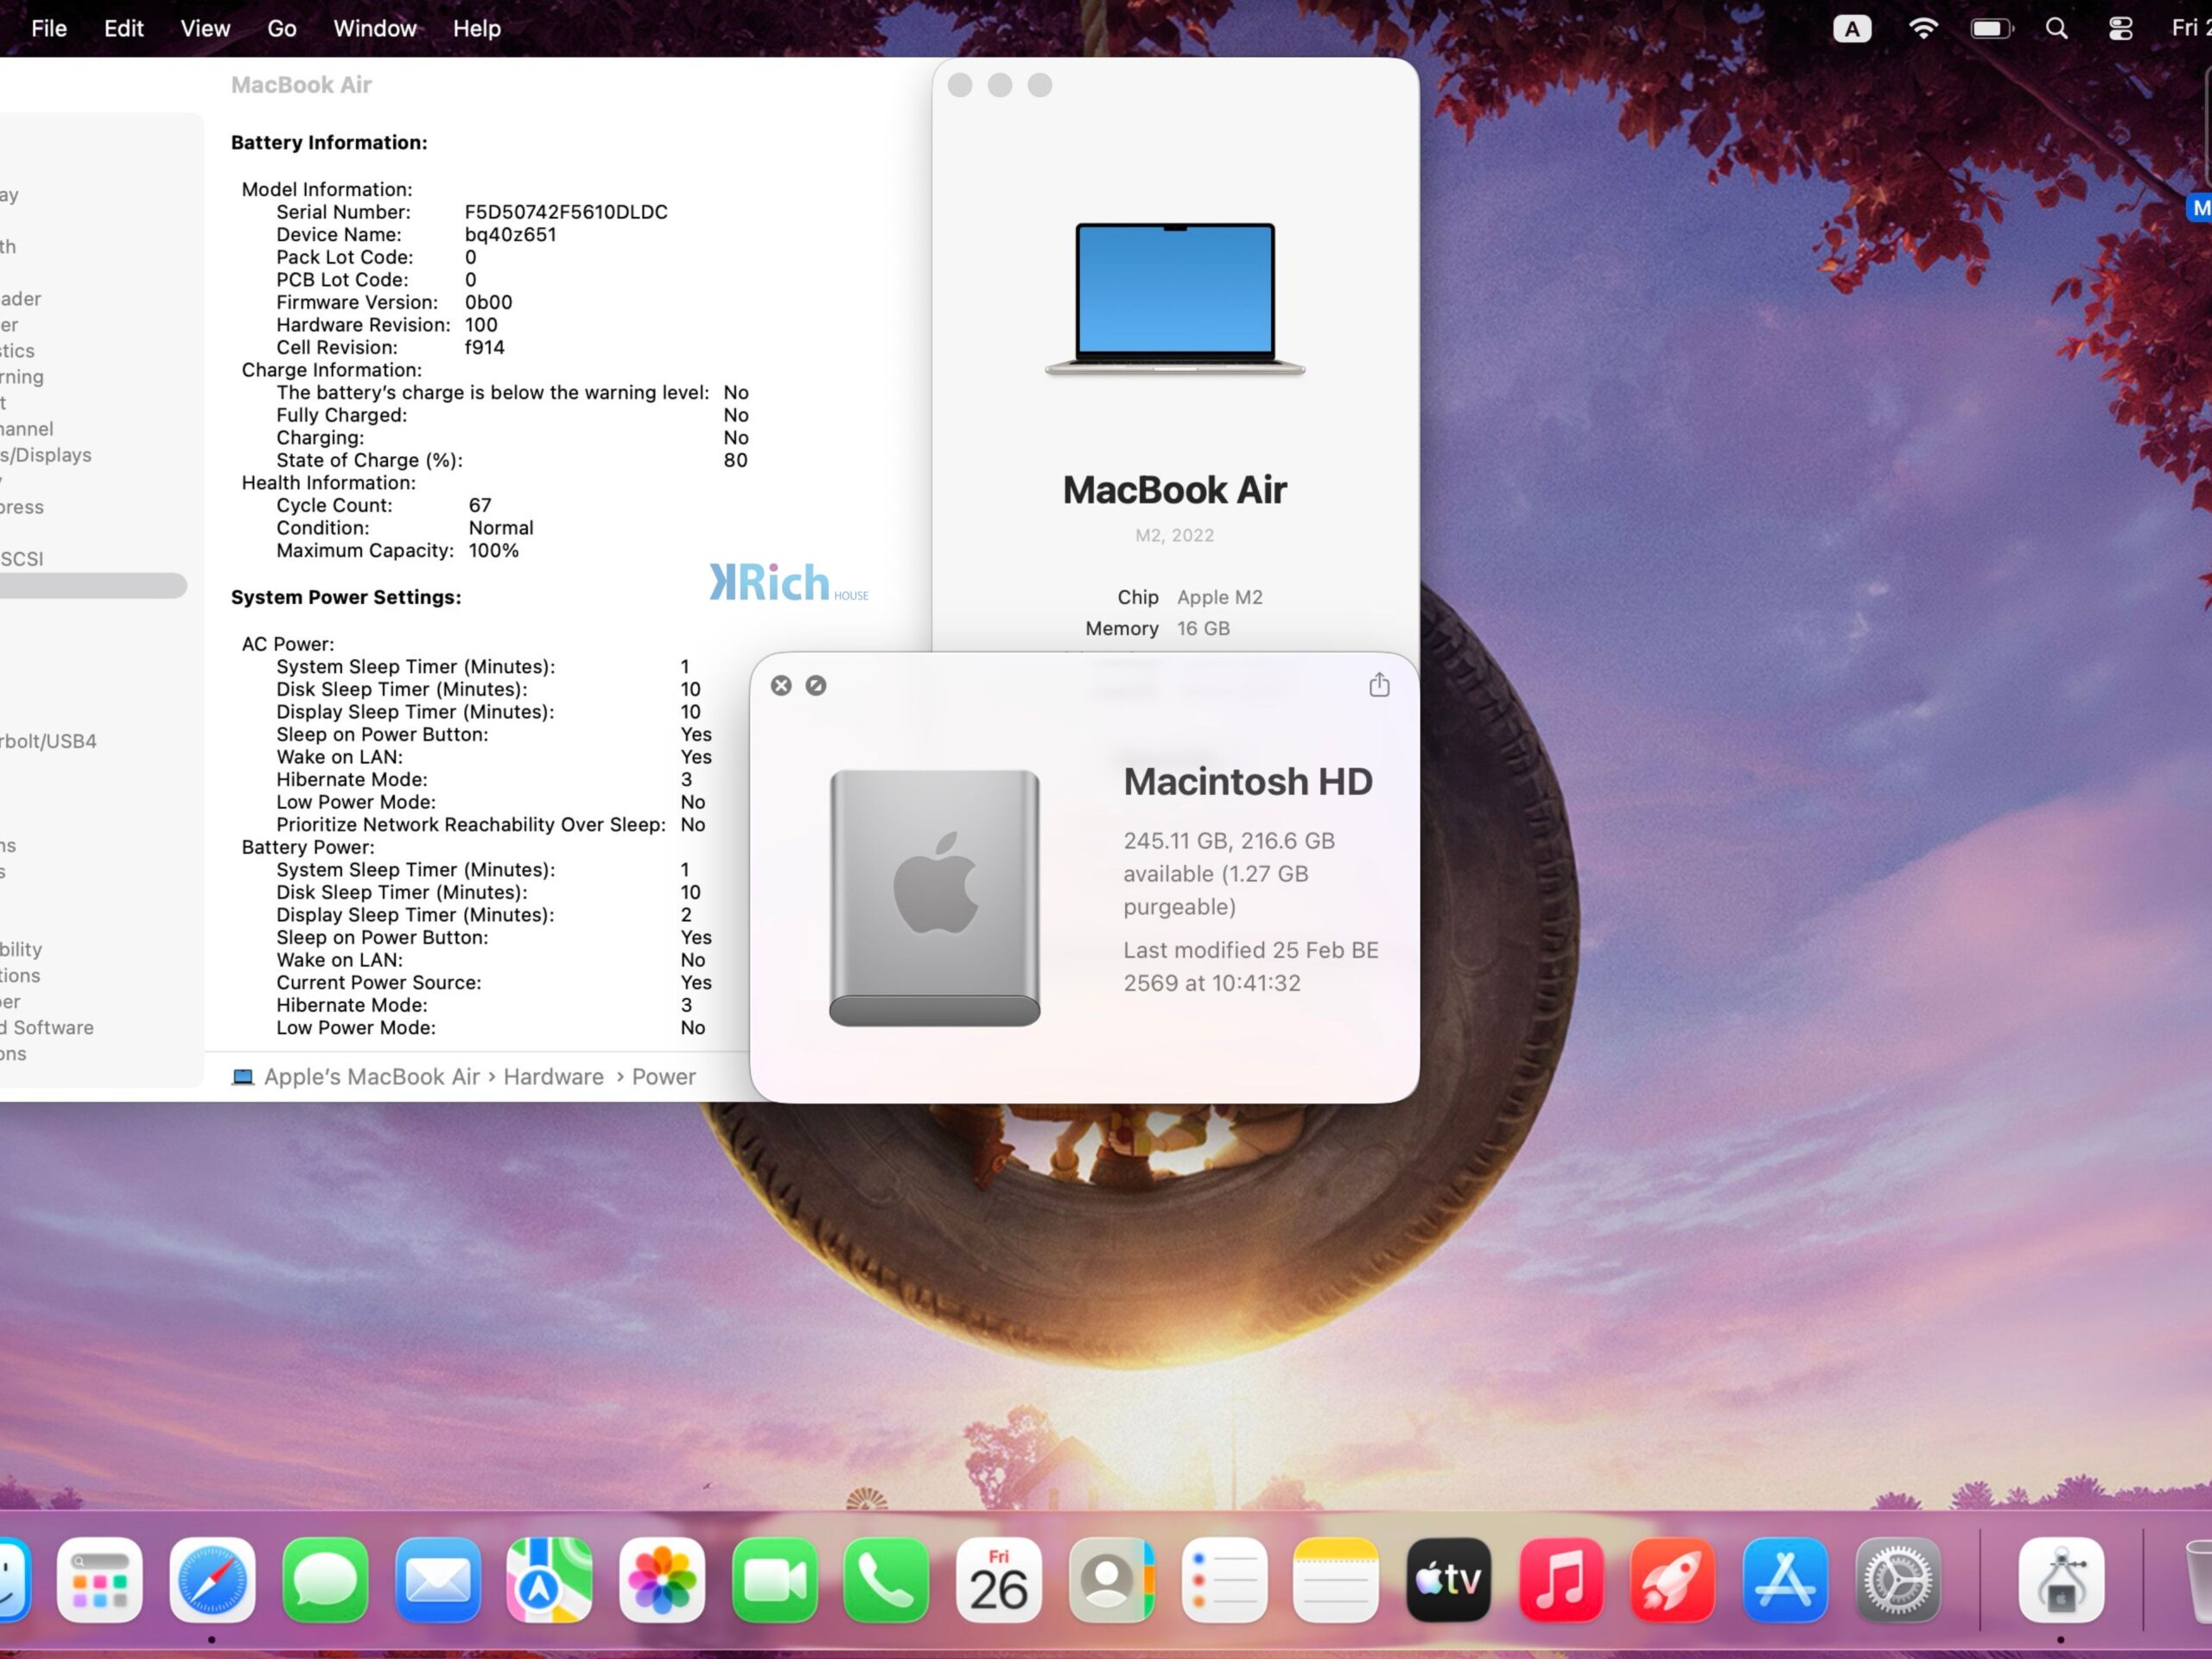Click the MacBook Air laptop image
The width and height of the screenshot is (2212, 1659).
point(1175,298)
